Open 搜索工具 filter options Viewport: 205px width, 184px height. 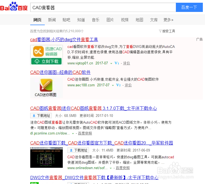pos(169,31)
